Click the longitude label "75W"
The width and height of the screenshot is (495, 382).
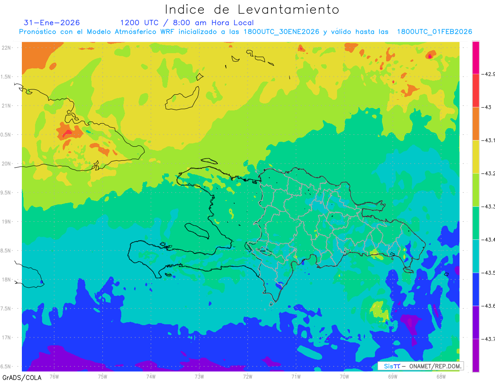(x=103, y=376)
